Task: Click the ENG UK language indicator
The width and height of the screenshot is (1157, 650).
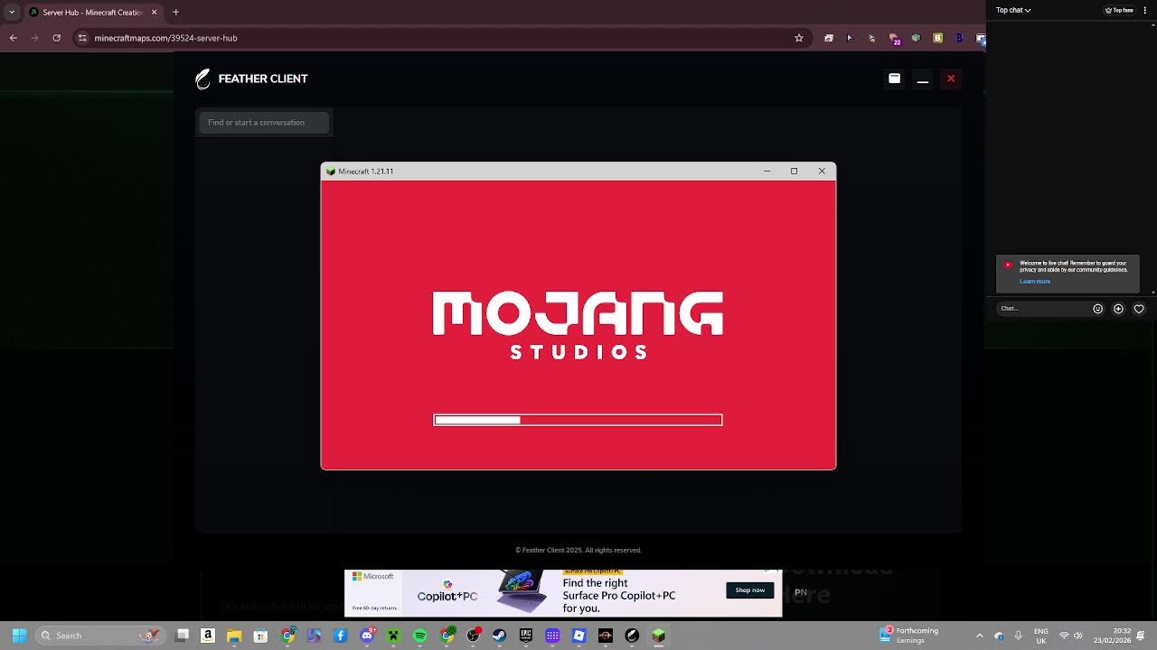Action: 1041,636
